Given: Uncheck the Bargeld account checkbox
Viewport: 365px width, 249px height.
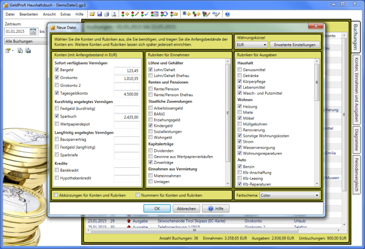Looking at the screenshot, I should coord(57,70).
